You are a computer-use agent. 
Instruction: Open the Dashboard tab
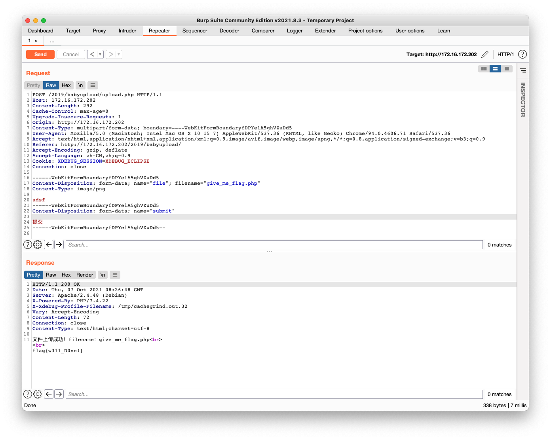pyautogui.click(x=41, y=31)
